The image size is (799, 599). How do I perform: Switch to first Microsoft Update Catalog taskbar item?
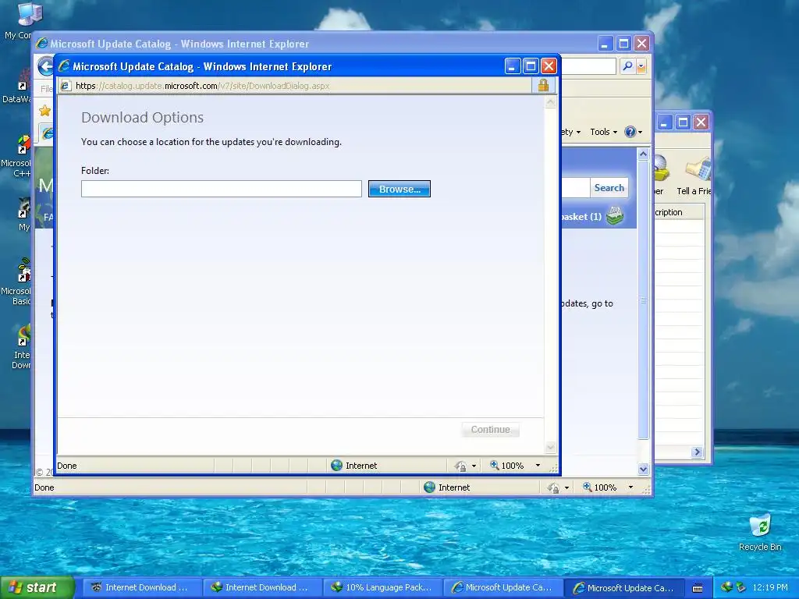(502, 587)
